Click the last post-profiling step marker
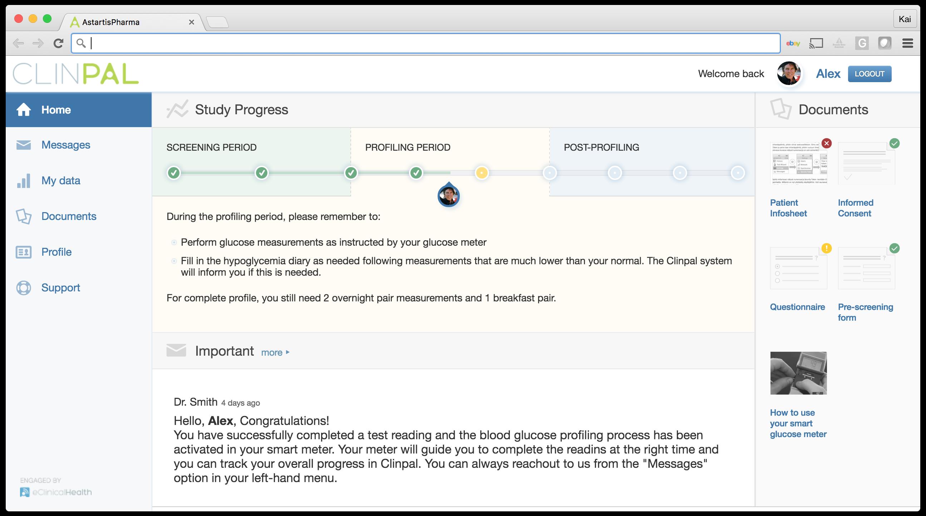The width and height of the screenshot is (926, 516). coord(738,173)
